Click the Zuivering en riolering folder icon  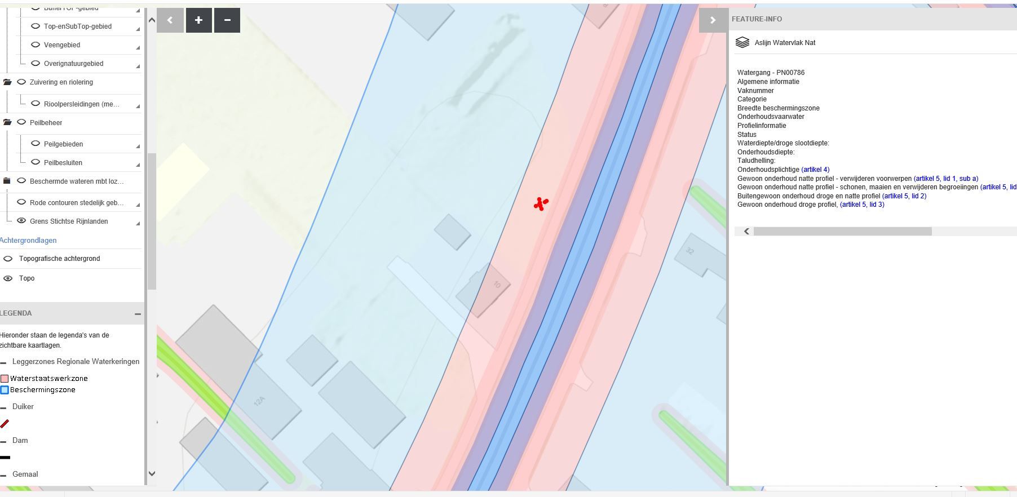7,82
